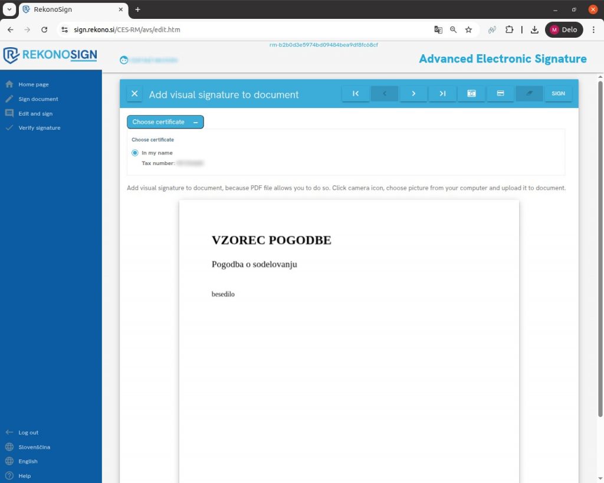The image size is (604, 483).
Task: Select the "In my name" radio option
Action: [135, 153]
